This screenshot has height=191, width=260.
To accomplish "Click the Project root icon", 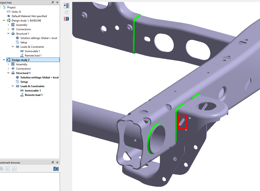I will point(4,7).
